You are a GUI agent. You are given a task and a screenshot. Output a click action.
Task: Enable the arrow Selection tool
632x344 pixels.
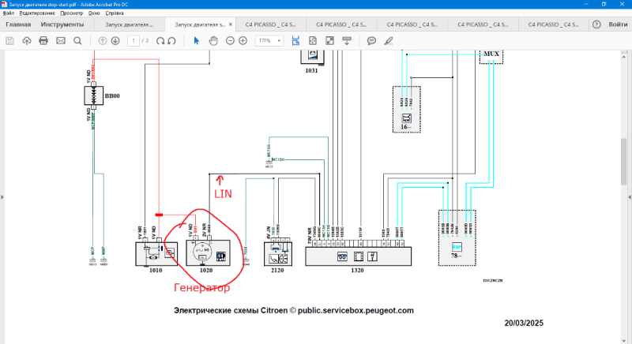coord(197,40)
